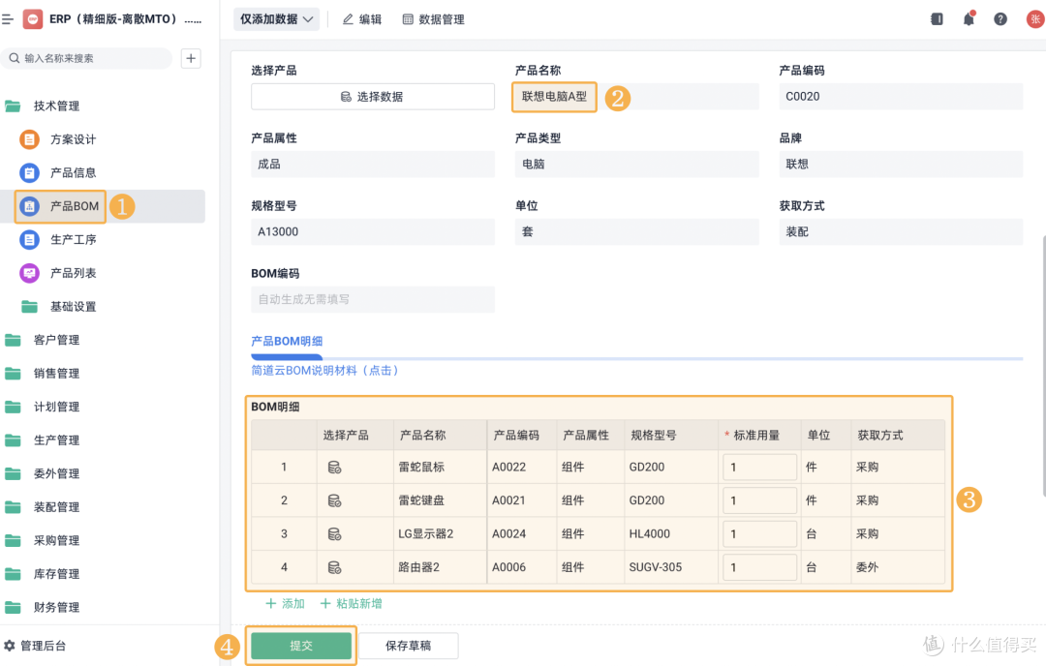Click select-product icon for 雷蛇鼠标 row
The image size is (1046, 666).
click(334, 468)
